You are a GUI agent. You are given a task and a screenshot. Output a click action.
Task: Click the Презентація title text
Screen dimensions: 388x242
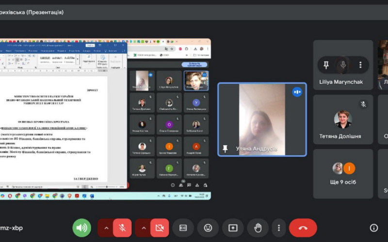[x=45, y=13]
